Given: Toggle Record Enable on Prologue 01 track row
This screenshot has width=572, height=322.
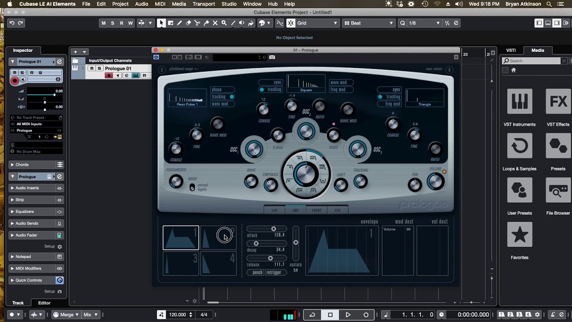Looking at the screenshot, I should click(x=109, y=76).
